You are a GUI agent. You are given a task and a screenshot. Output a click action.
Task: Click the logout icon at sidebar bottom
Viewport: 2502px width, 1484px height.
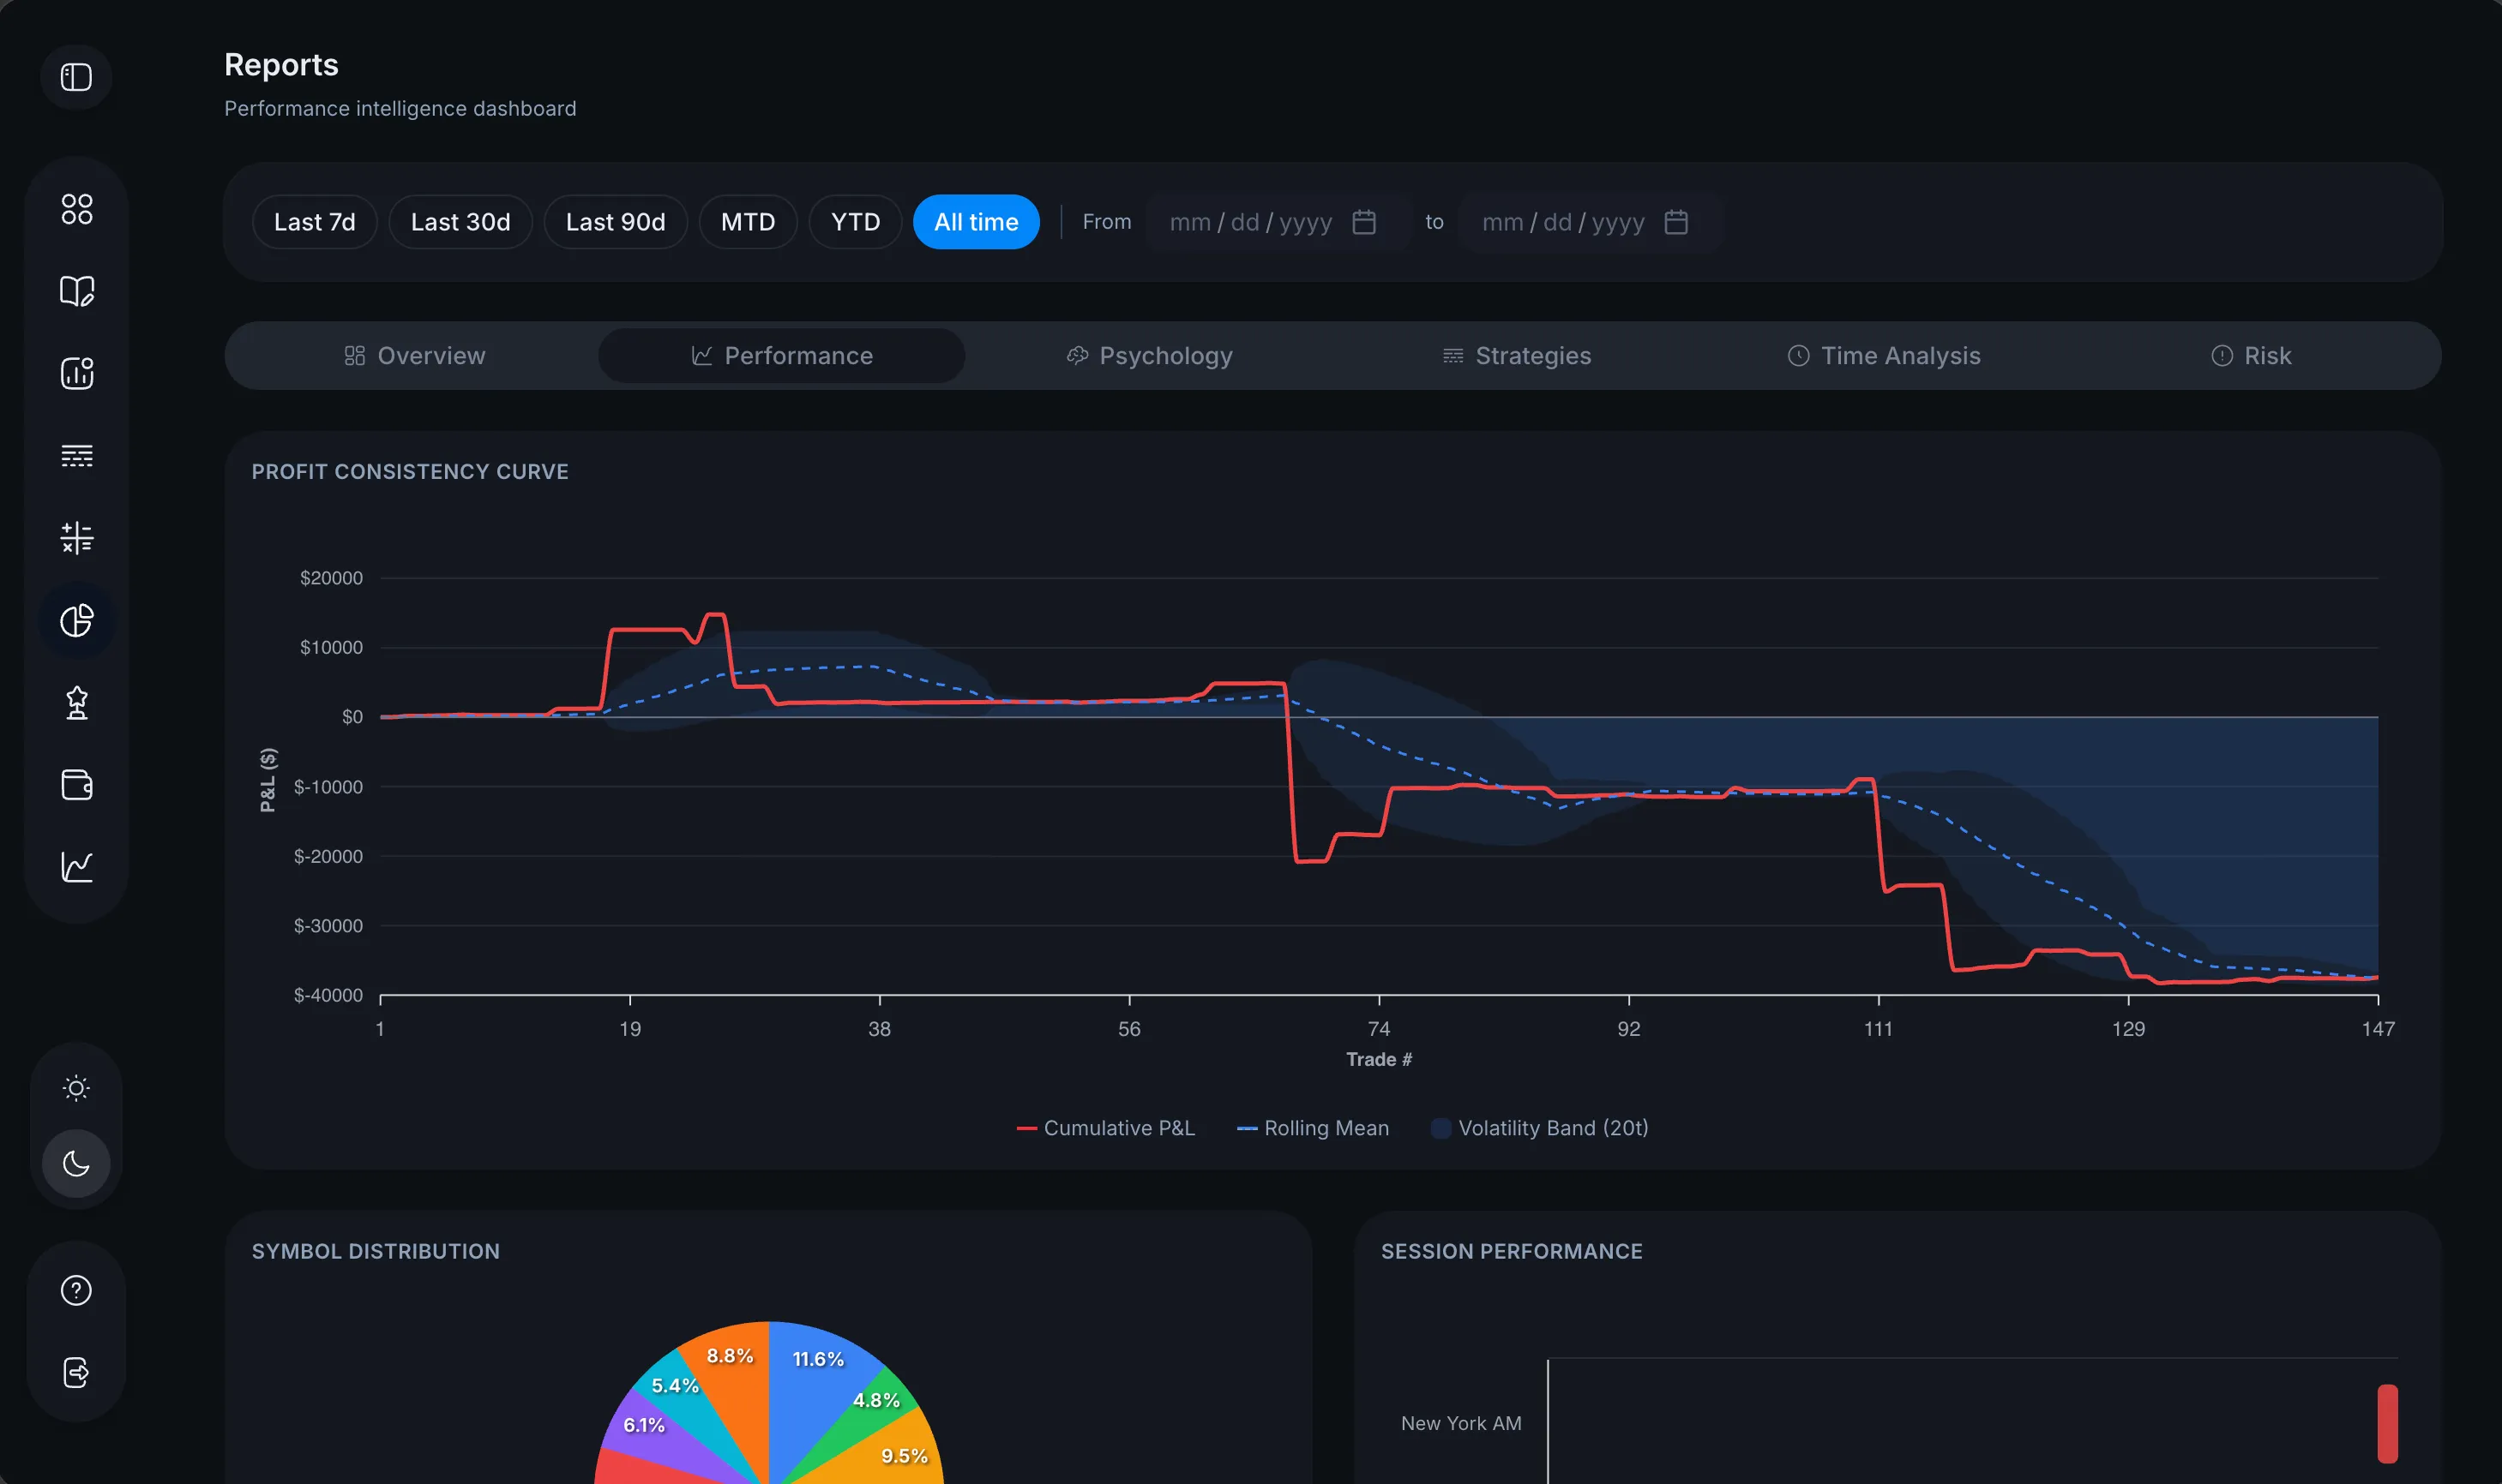pos(76,1372)
